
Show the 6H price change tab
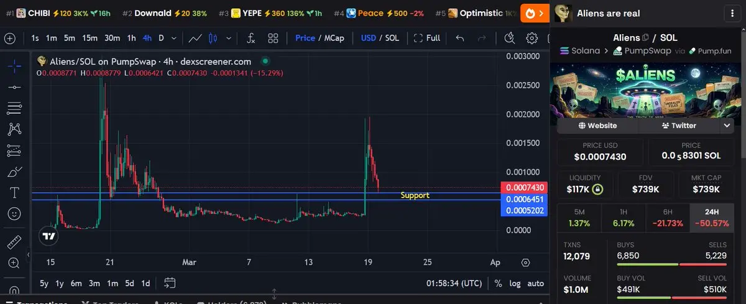point(668,217)
